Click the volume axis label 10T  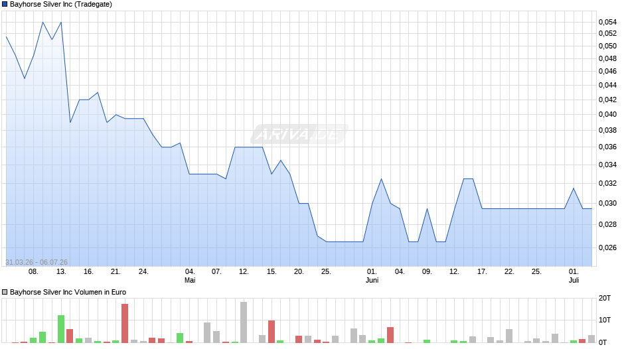(605, 320)
